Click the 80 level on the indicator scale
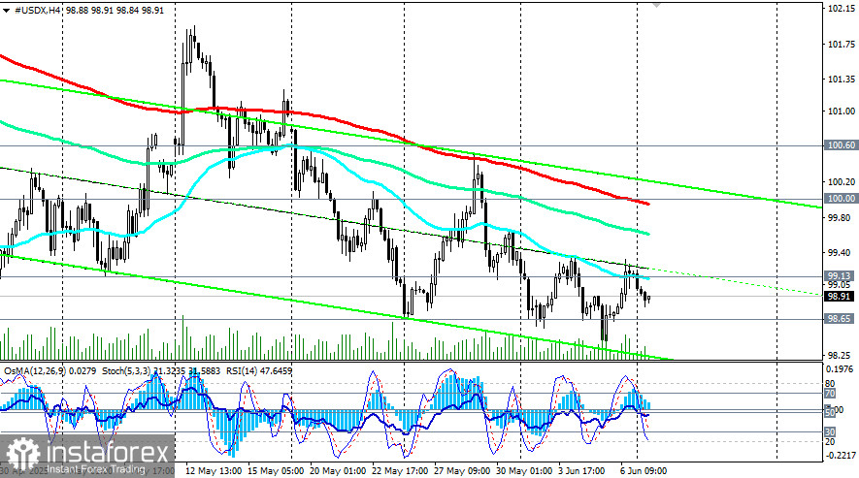 pyautogui.click(x=830, y=384)
